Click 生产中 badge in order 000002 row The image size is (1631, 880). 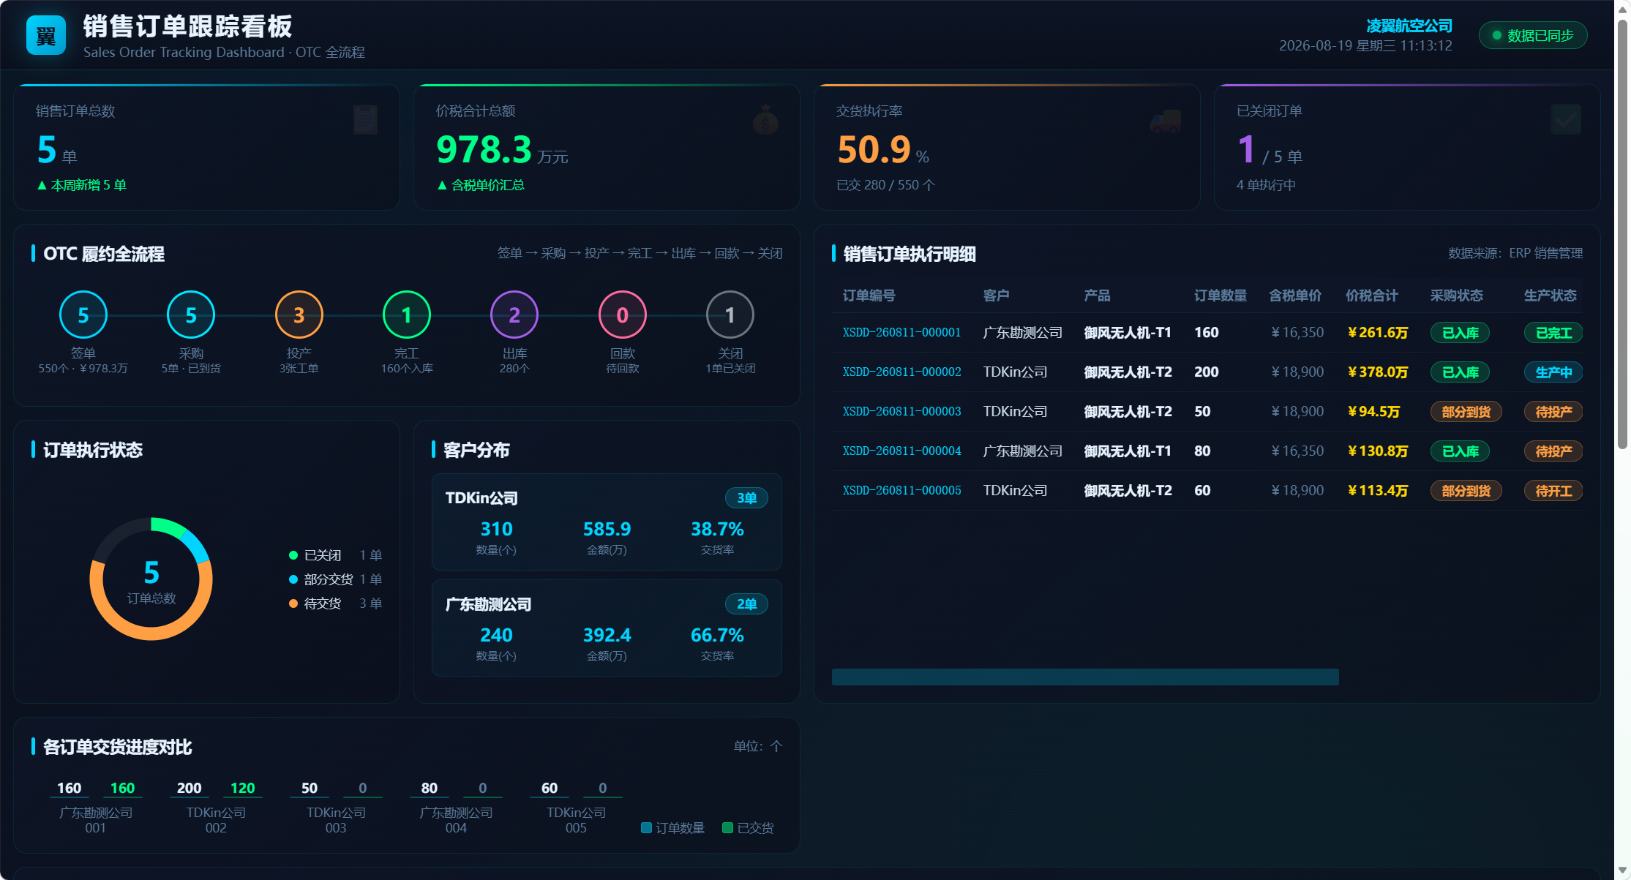1553,372
